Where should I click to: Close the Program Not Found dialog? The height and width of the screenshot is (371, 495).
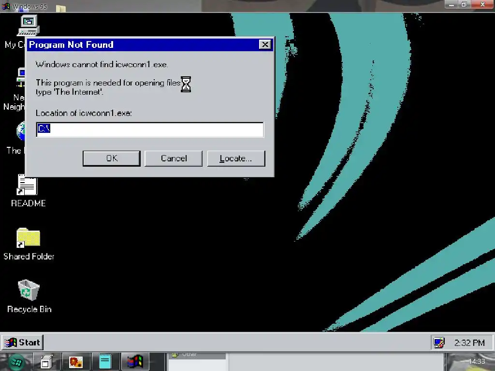point(265,44)
